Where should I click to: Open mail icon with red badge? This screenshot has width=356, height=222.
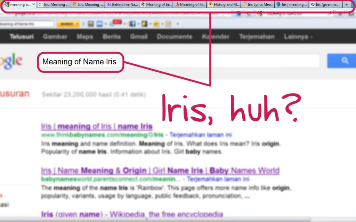(116, 23)
